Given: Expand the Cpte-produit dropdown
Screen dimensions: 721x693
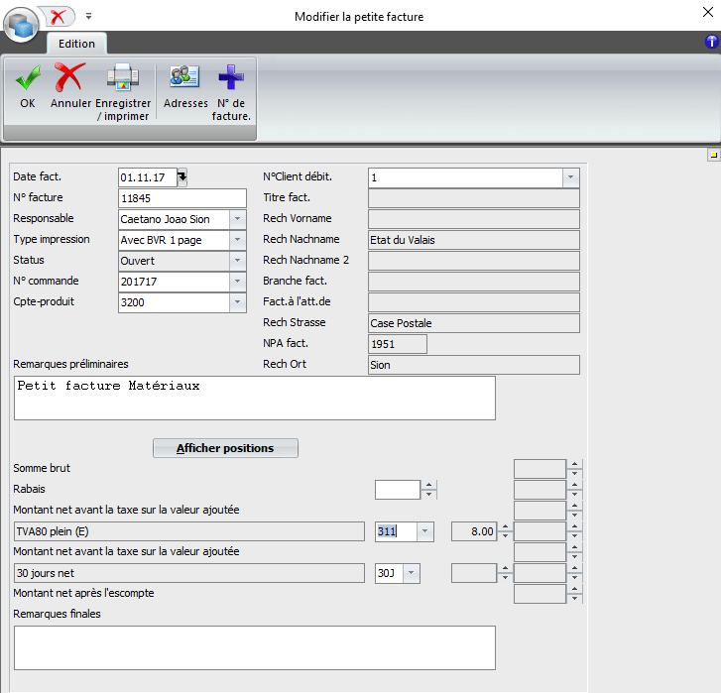Looking at the screenshot, I should click(237, 302).
